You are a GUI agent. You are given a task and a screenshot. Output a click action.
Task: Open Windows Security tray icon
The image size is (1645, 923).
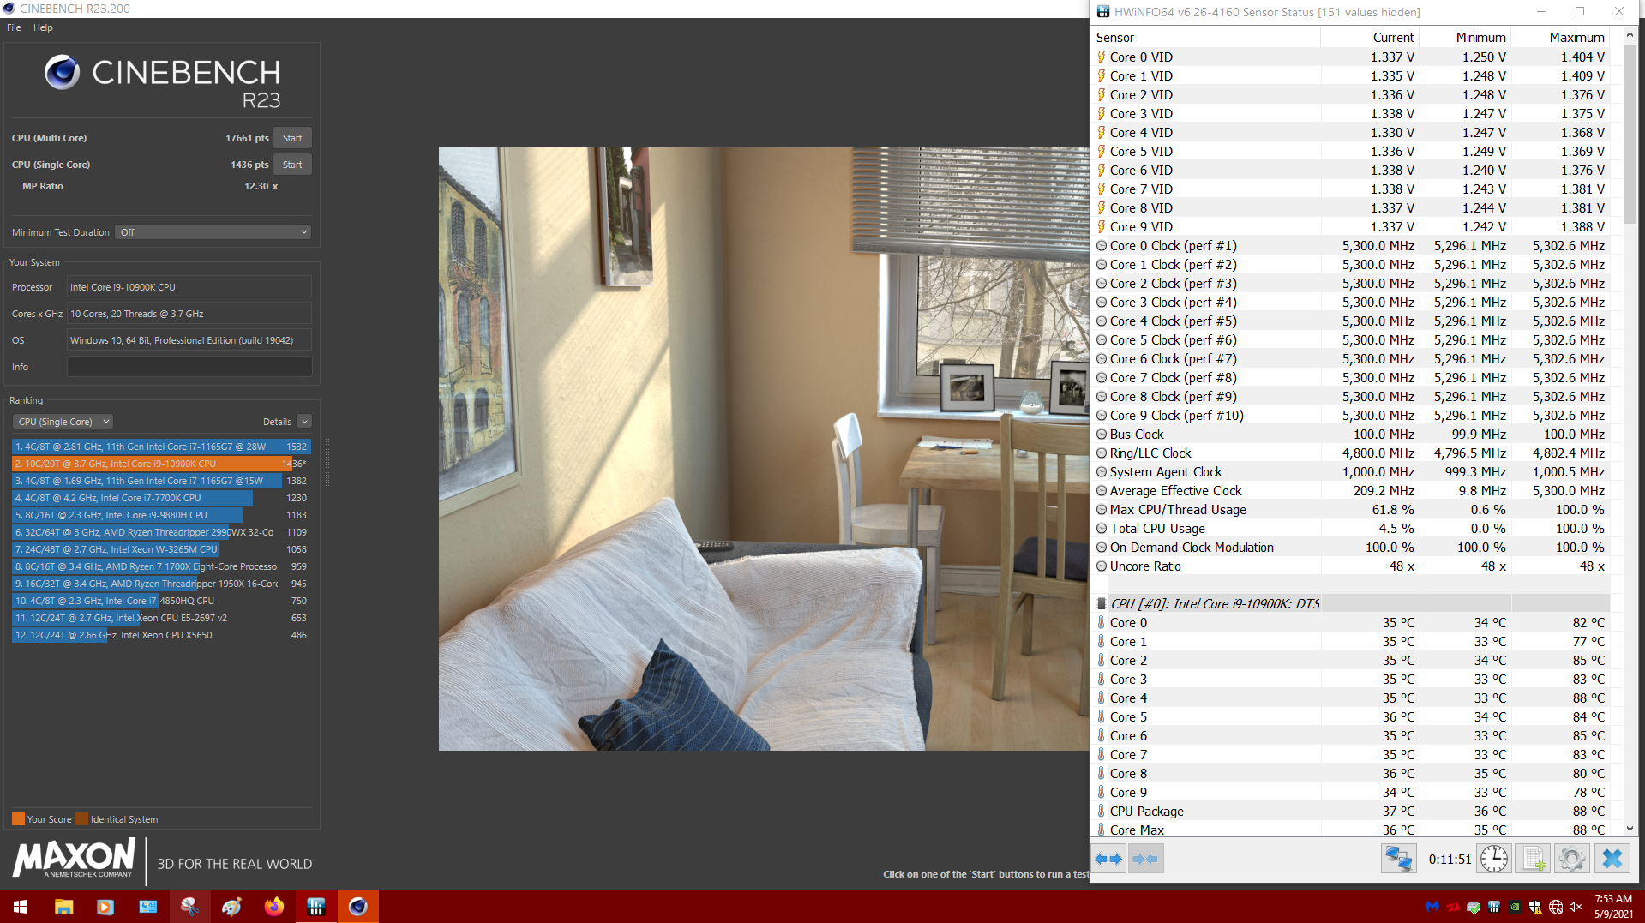pyautogui.click(x=1535, y=907)
